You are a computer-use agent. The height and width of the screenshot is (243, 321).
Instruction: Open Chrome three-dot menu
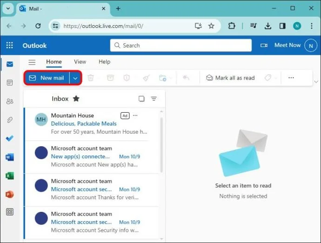(311, 26)
